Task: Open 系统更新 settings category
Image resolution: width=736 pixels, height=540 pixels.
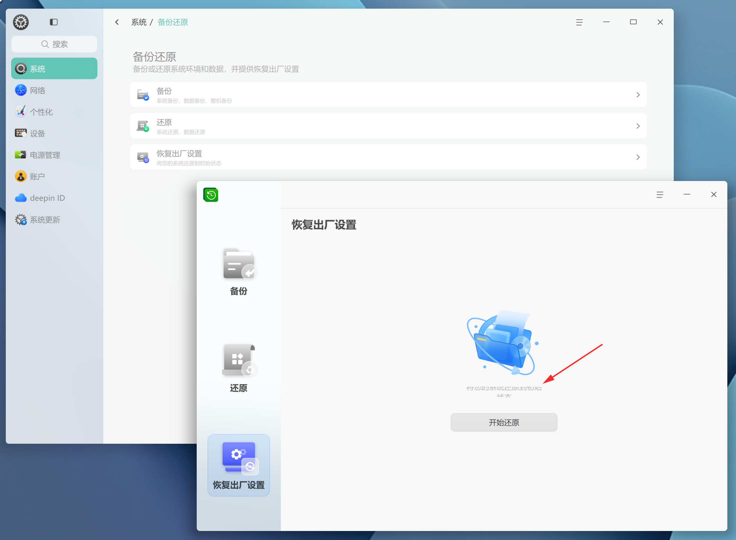Action: point(54,219)
